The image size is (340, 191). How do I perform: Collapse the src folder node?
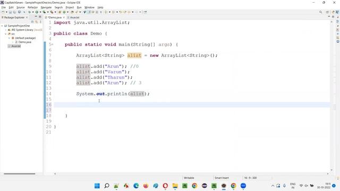coord(6,34)
